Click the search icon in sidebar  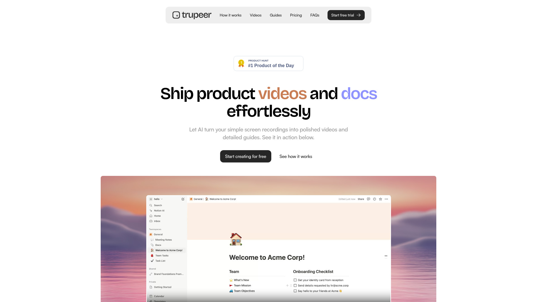151,206
